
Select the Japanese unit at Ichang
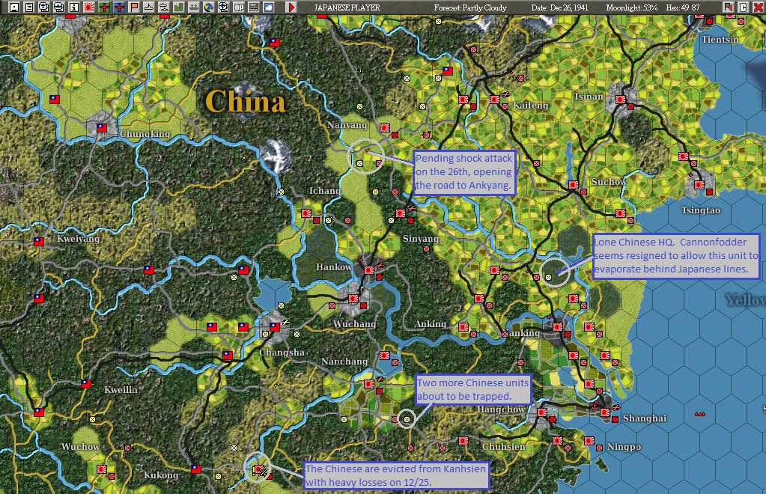coord(306,213)
